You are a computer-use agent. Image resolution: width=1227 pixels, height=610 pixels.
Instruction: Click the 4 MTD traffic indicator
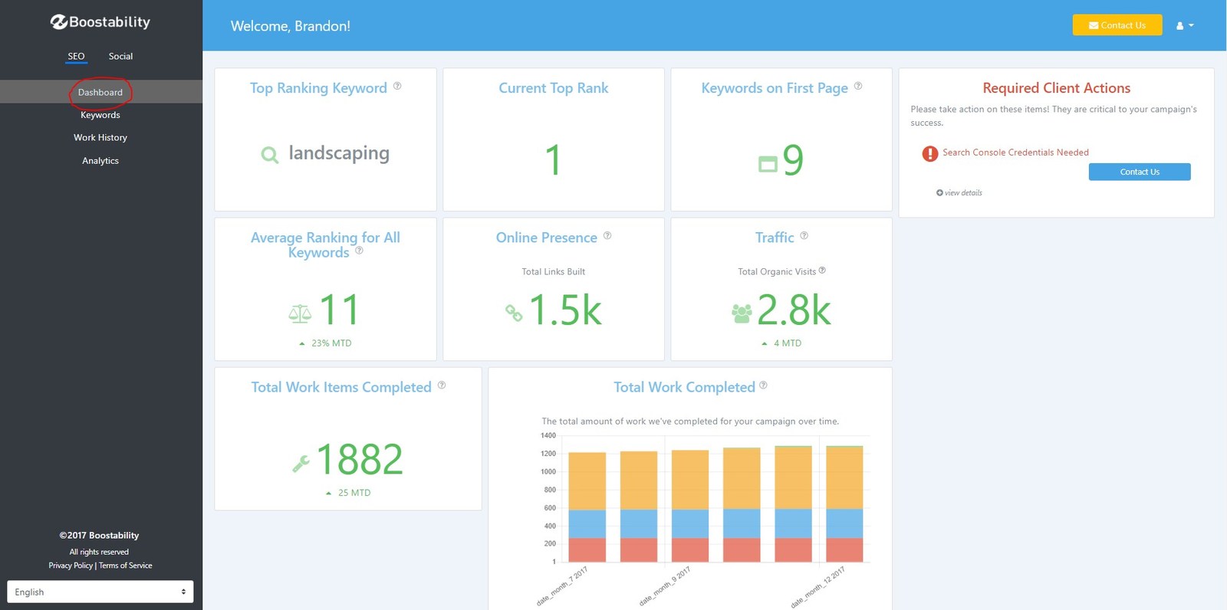point(781,343)
